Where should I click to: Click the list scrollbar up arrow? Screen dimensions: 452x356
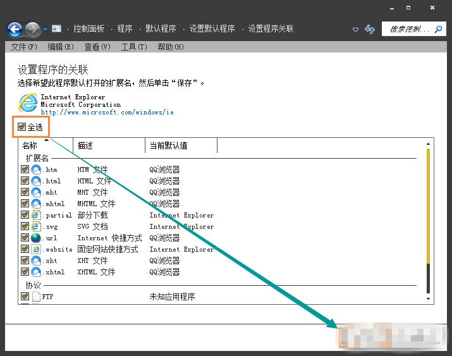[429, 144]
